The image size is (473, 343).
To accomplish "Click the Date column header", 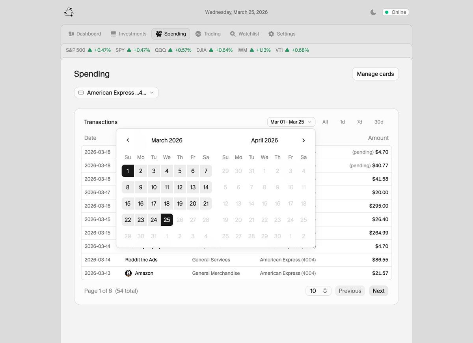I will pos(90,138).
